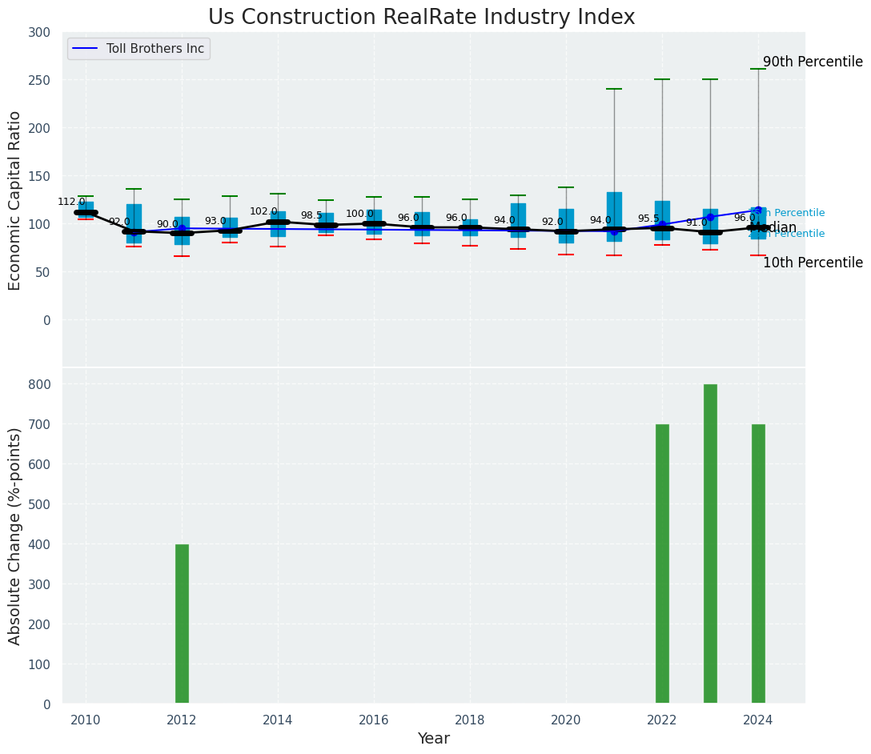This screenshot has height=754, width=871.
Task: Click the 95.5 median label at 2022
Action: coord(648,219)
